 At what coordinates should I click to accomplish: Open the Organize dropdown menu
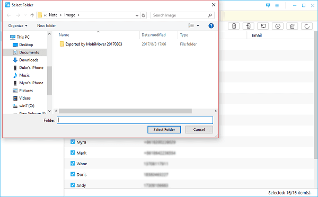pyautogui.click(x=17, y=26)
